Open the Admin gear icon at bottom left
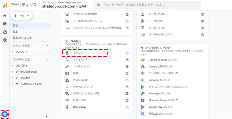The image size is (232, 119). pyautogui.click(x=4, y=114)
